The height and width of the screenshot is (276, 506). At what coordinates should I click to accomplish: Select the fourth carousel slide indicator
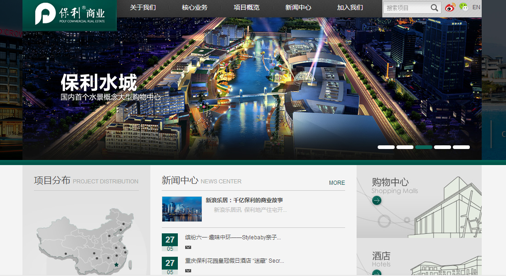coord(442,147)
